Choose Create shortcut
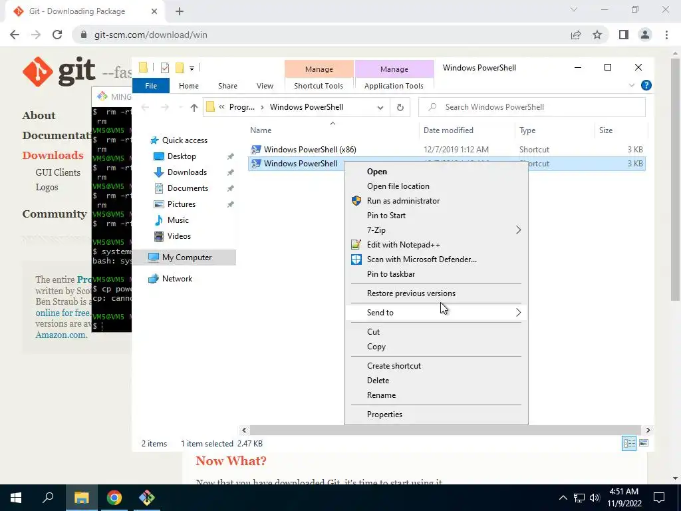This screenshot has height=511, width=681. (x=394, y=366)
